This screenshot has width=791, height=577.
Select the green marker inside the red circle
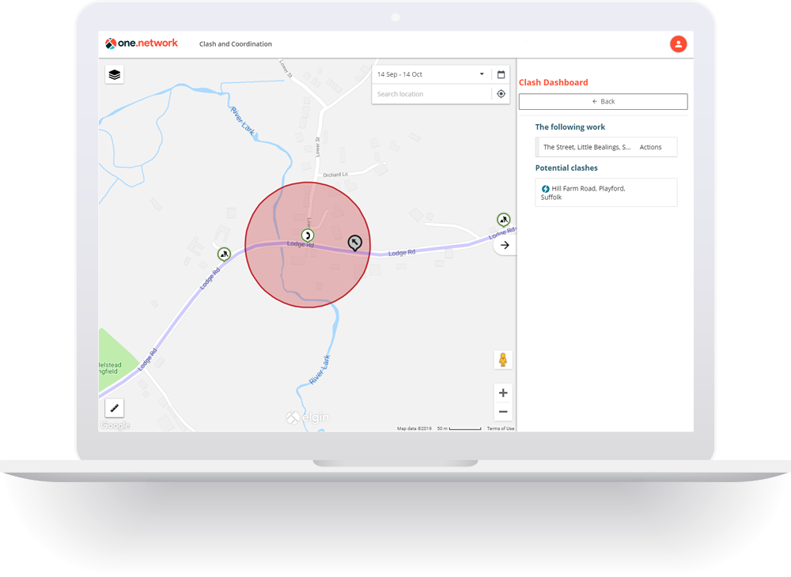click(308, 235)
